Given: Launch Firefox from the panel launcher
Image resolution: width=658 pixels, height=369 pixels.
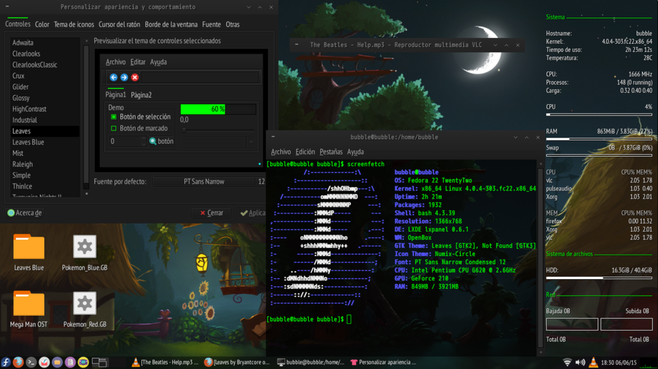Looking at the screenshot, I should pos(18,362).
